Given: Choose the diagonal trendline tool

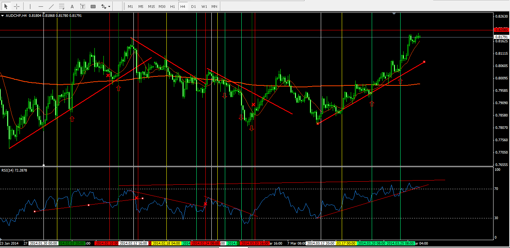Looking at the screenshot, I should coord(51,6).
